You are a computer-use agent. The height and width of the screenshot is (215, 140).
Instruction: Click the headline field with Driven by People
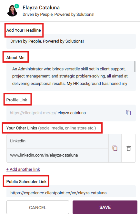click(71, 41)
